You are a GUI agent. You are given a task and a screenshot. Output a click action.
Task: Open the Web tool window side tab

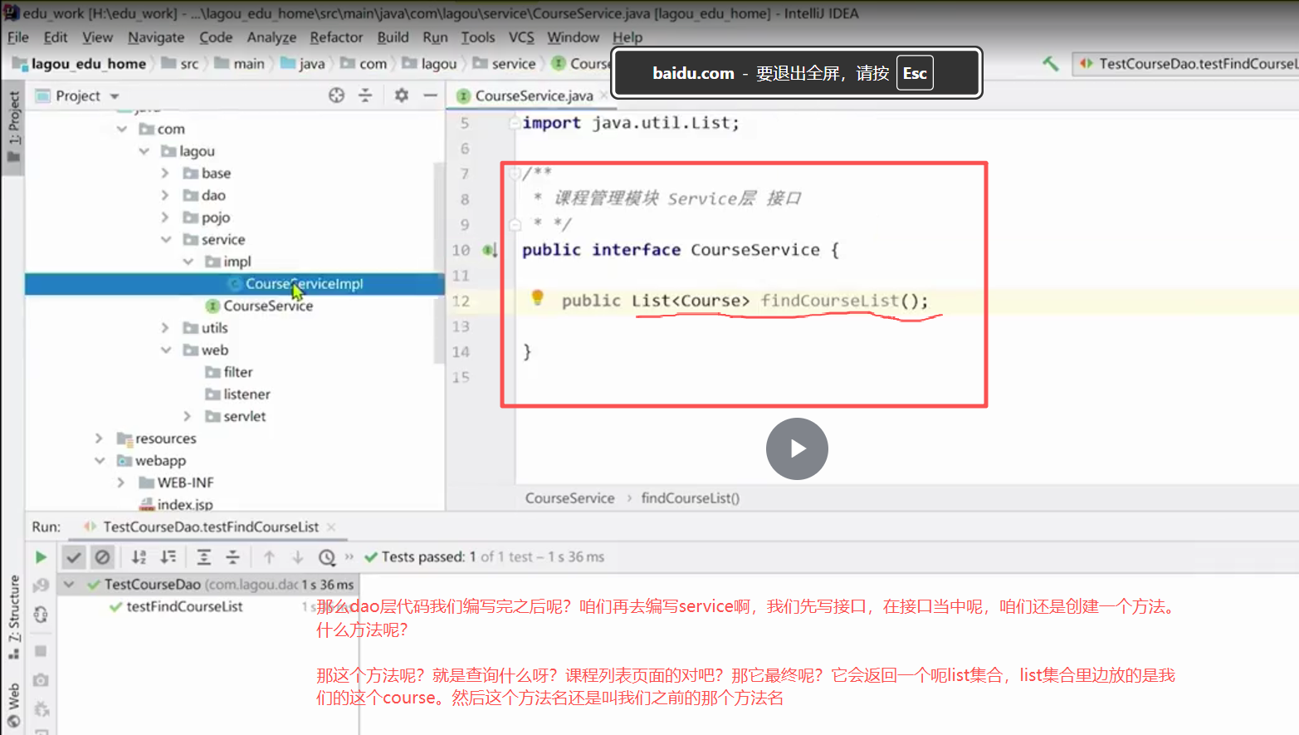coord(13,706)
